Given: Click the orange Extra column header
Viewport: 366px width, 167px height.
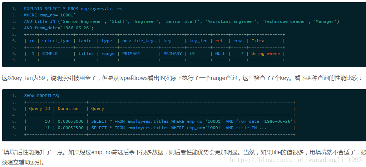Looking at the screenshot, I should click(x=258, y=41).
